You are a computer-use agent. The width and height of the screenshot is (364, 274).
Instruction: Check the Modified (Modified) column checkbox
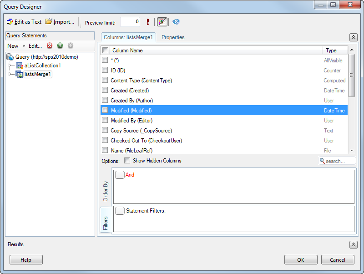click(105, 111)
